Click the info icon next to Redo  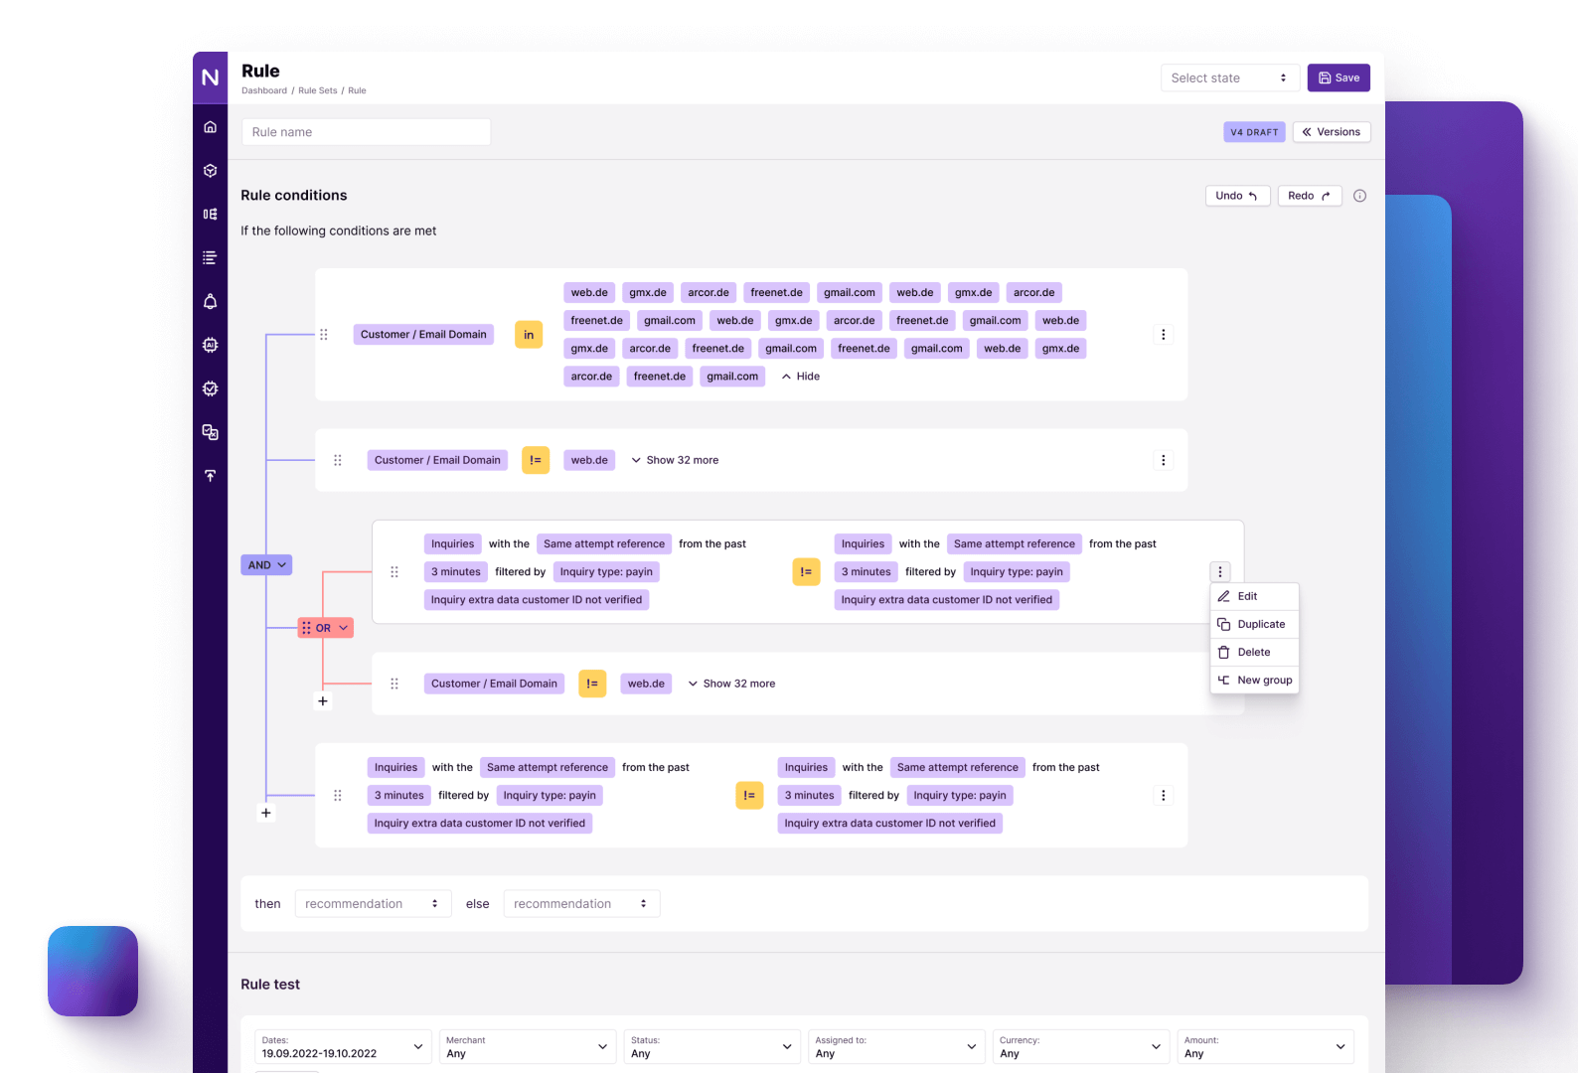1359,196
